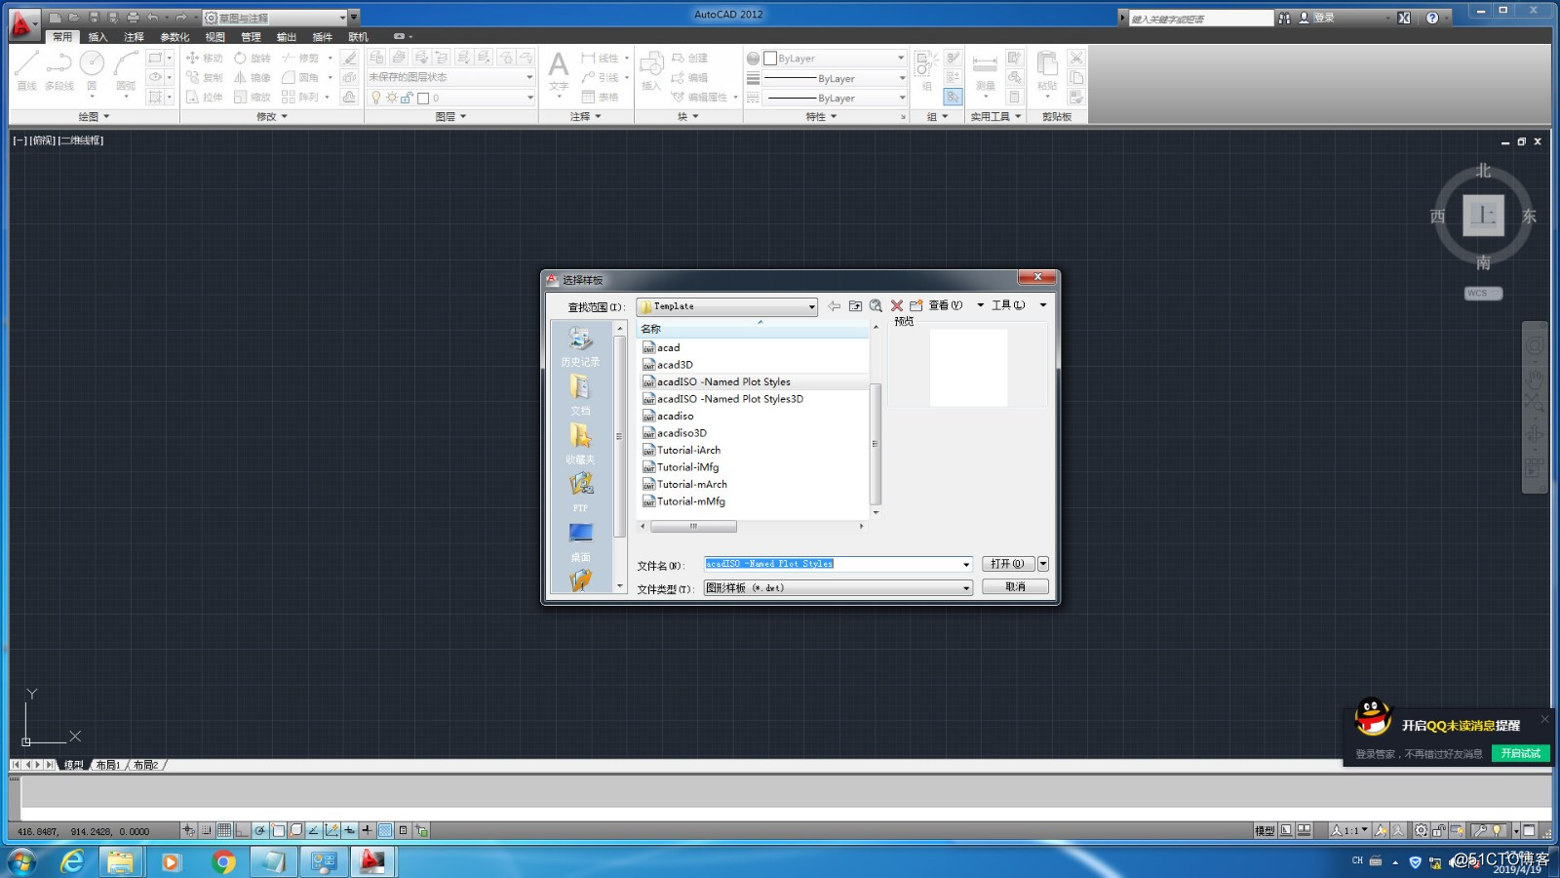
Task: Click the 登录 sign-in link
Action: tap(1323, 18)
